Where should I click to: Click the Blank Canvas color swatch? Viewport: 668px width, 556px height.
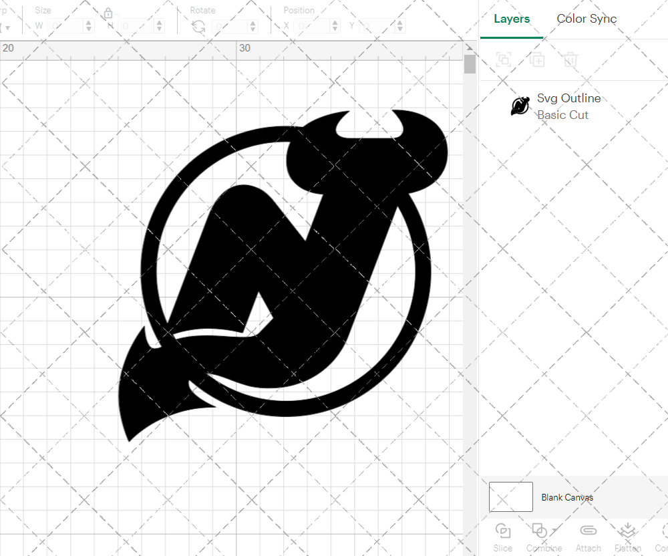pyautogui.click(x=510, y=497)
